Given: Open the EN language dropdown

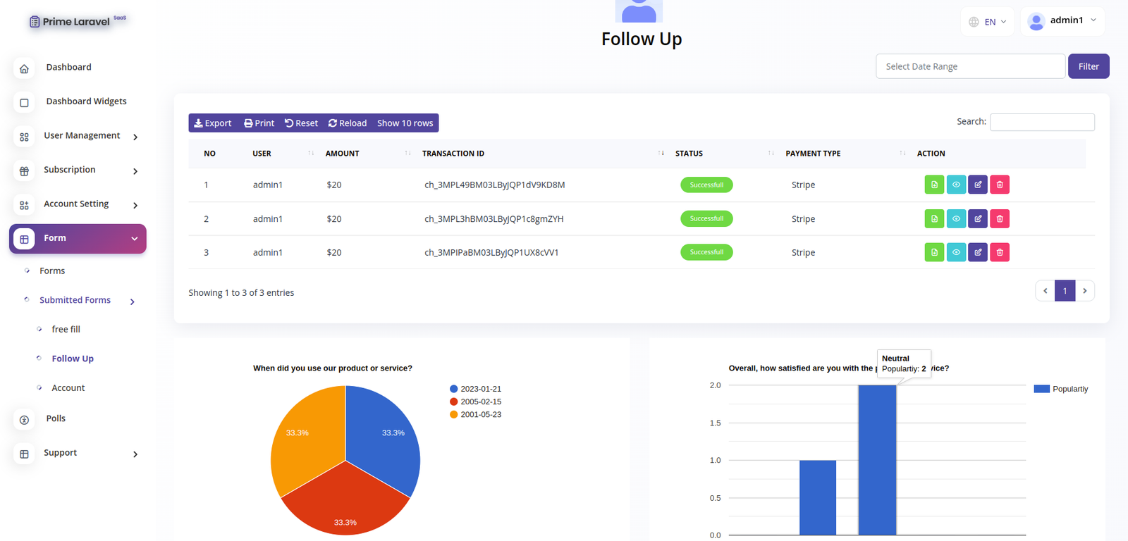Looking at the screenshot, I should tap(988, 22).
